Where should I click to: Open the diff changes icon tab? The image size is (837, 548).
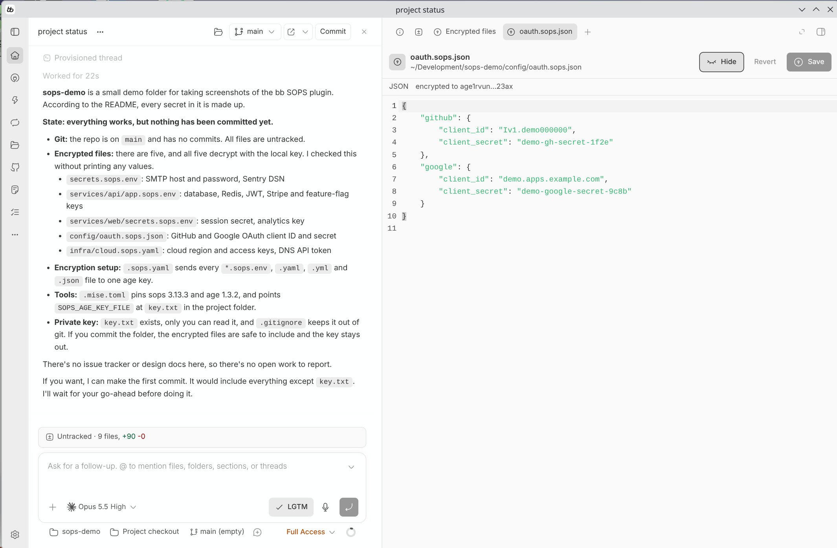[x=418, y=32]
